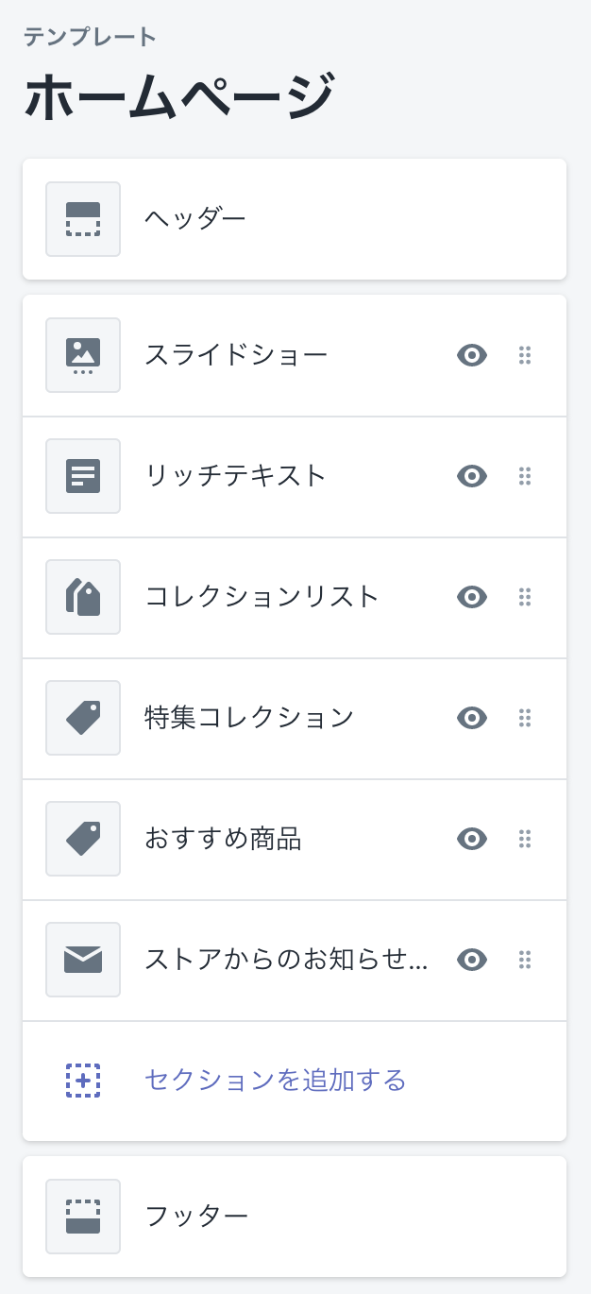
Task: Click the footer section icon
Action: (x=83, y=1217)
